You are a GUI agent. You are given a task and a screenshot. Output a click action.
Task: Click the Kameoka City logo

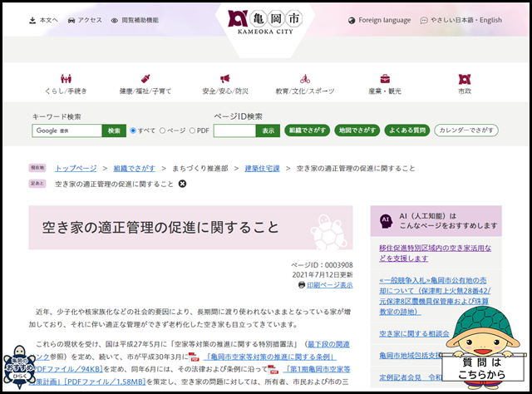coord(265,22)
